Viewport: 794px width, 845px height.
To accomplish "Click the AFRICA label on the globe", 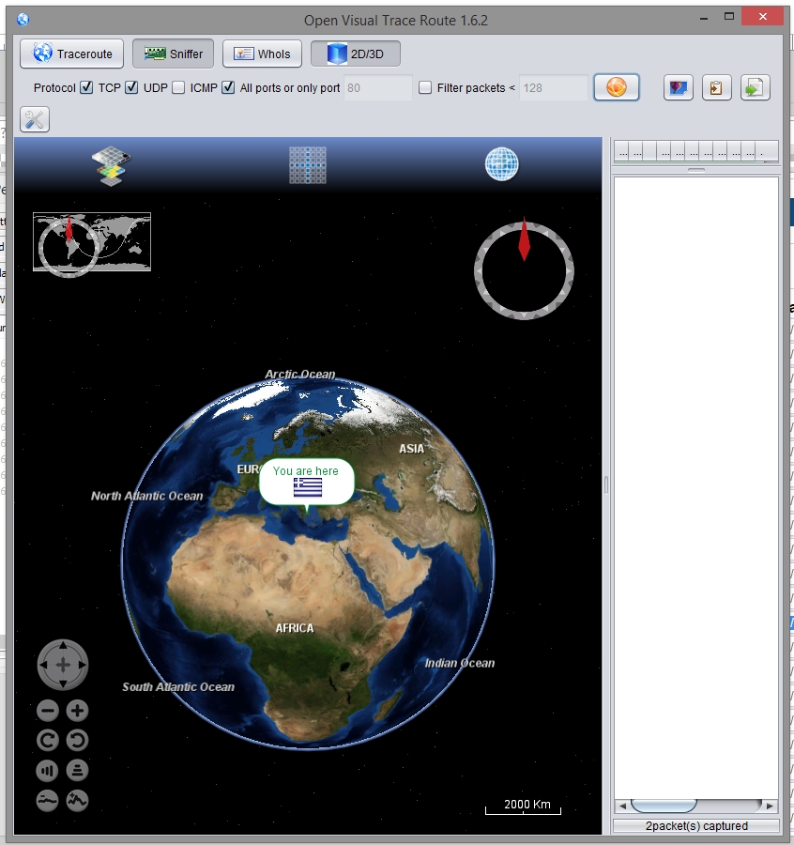I will point(295,628).
